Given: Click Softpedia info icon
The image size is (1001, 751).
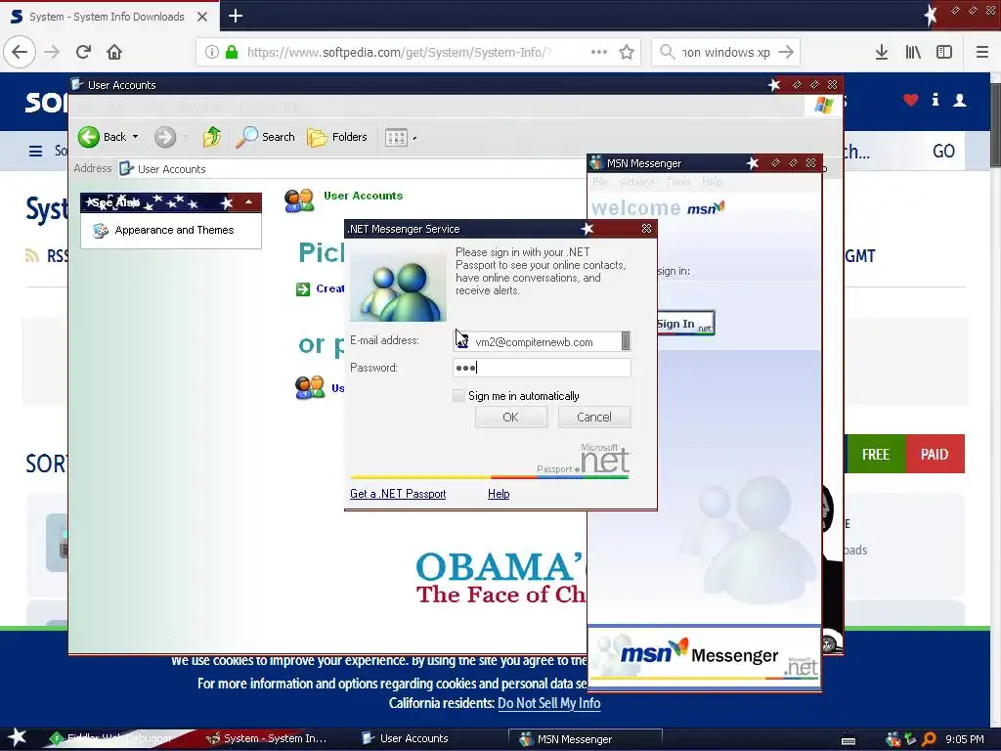Looking at the screenshot, I should pyautogui.click(x=936, y=100).
